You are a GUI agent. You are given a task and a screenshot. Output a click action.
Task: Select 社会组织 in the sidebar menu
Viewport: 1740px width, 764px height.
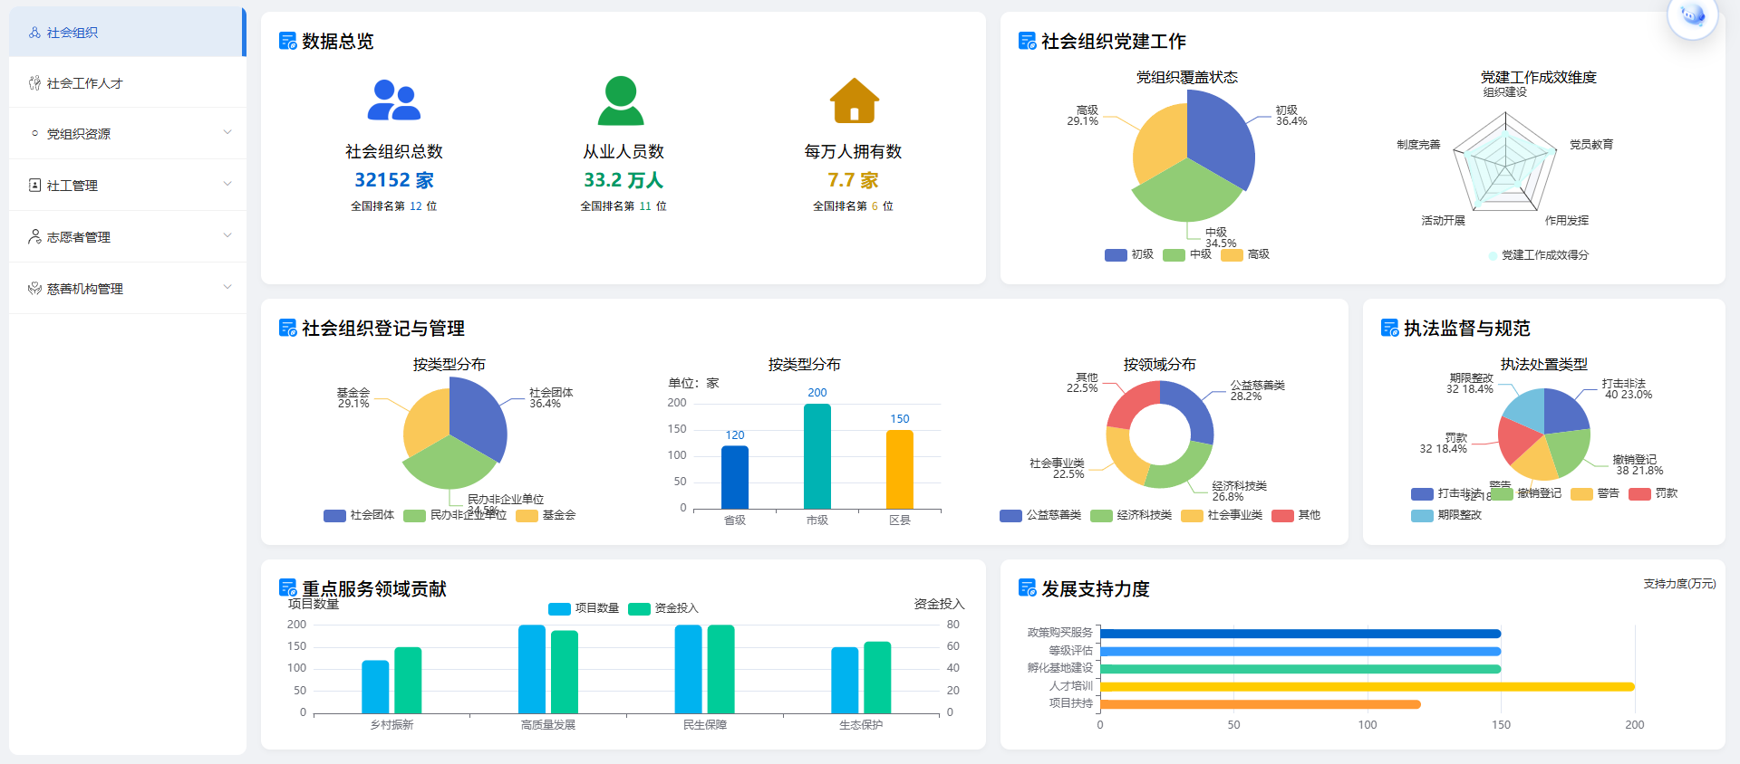(72, 33)
